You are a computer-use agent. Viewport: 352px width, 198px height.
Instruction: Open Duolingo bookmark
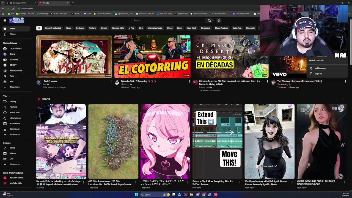(26, 13)
